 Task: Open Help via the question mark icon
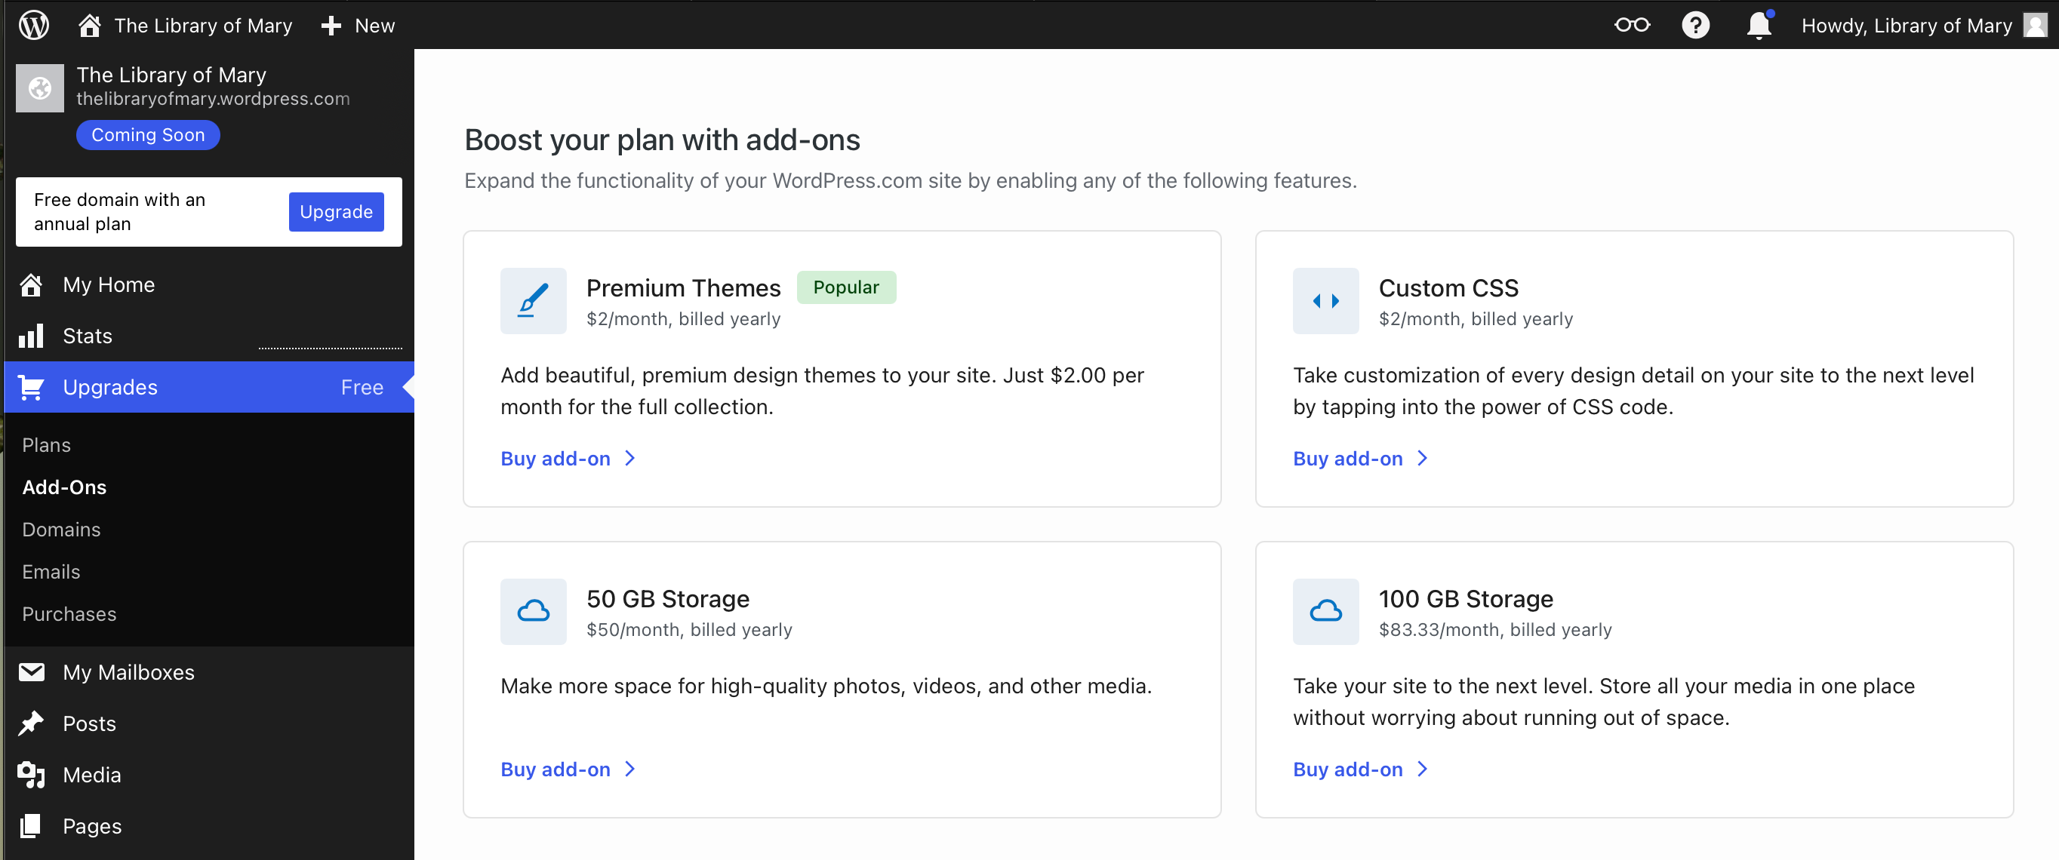point(1697,25)
